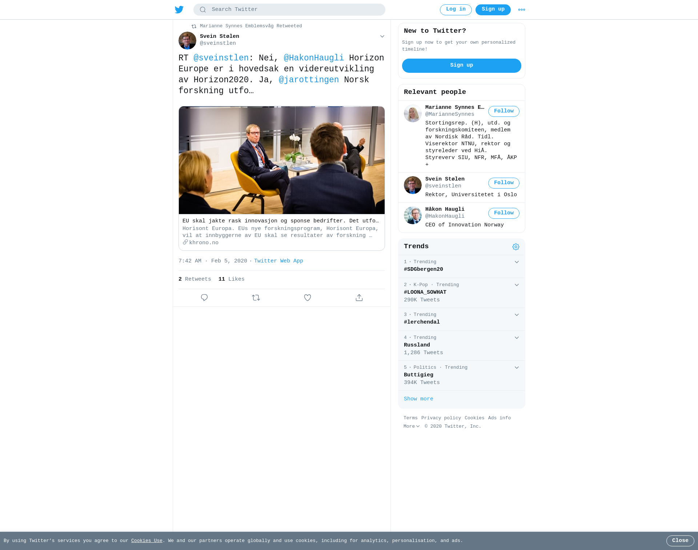Open the three-dot more menu in header
698x550 pixels.
pyautogui.click(x=522, y=10)
